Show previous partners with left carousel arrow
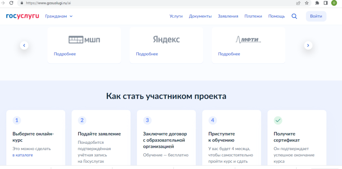Image resolution: width=342 pixels, height=169 pixels. tap(24, 45)
